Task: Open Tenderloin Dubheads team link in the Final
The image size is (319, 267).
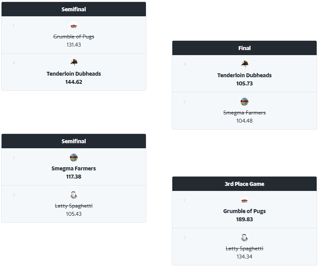Action: pos(244,75)
